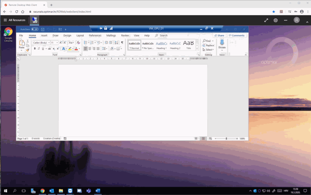Image resolution: width=311 pixels, height=195 pixels.
Task: Select Center paragraph alignment
Action: click(x=90, y=48)
